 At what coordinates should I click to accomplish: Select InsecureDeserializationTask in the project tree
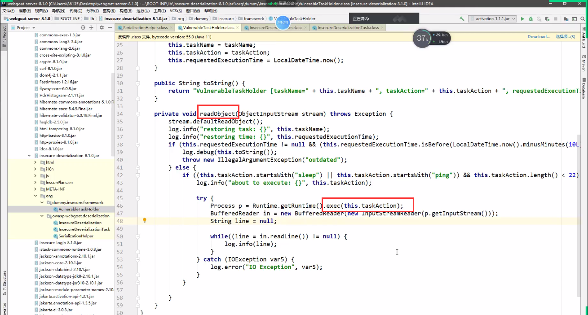(x=84, y=229)
